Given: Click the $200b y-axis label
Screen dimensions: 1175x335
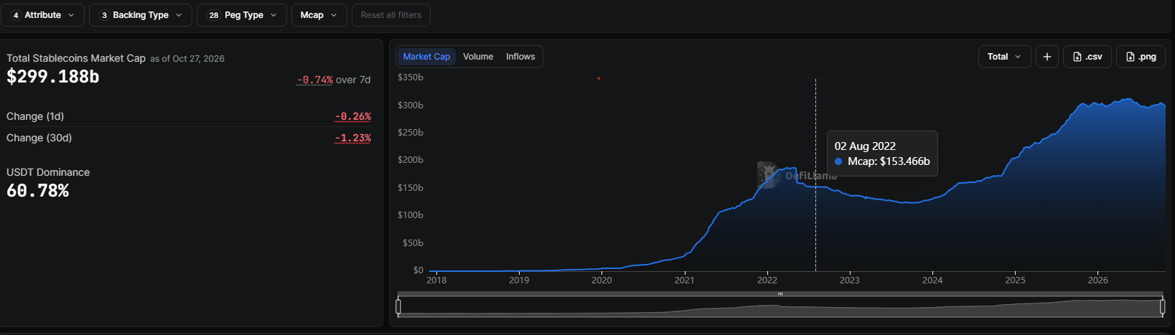Looking at the screenshot, I should pyautogui.click(x=411, y=160).
